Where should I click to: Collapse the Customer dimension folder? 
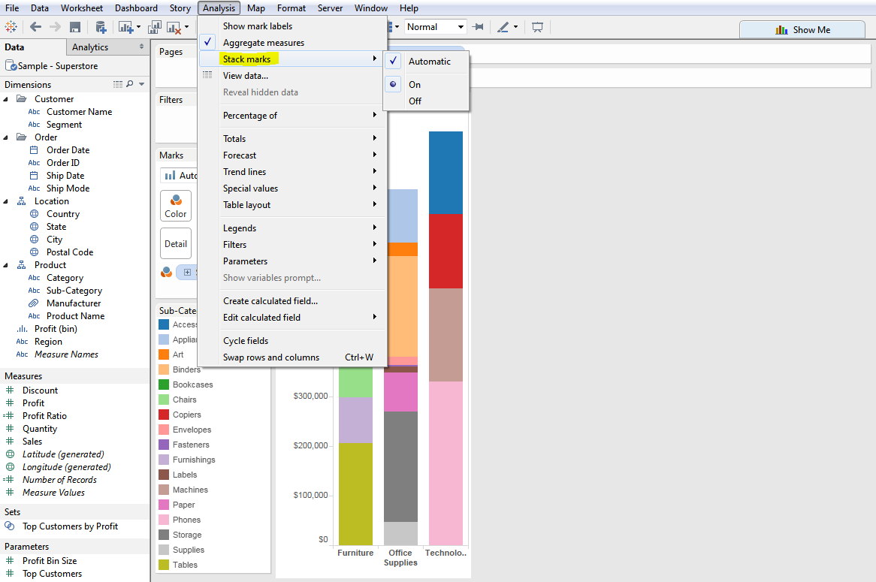pos(6,98)
